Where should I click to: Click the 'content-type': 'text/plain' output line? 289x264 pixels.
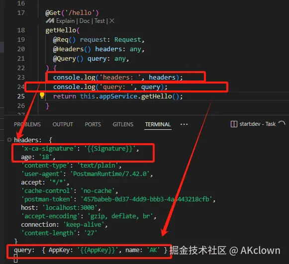(71, 166)
